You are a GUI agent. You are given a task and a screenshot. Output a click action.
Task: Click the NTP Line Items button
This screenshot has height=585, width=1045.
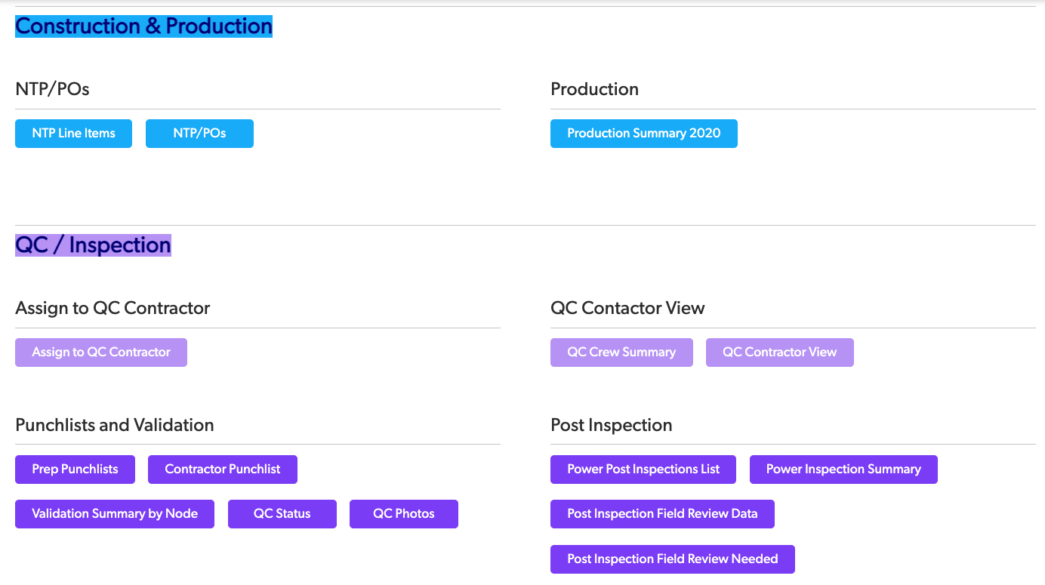tap(73, 134)
